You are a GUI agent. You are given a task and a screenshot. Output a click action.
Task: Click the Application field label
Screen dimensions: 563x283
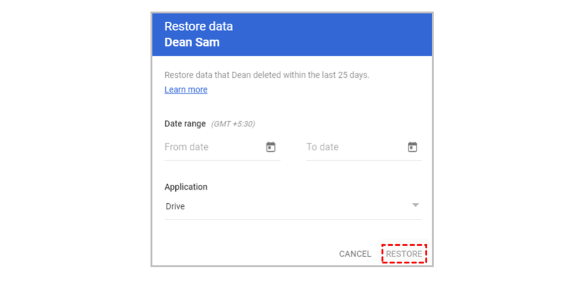[x=186, y=187]
